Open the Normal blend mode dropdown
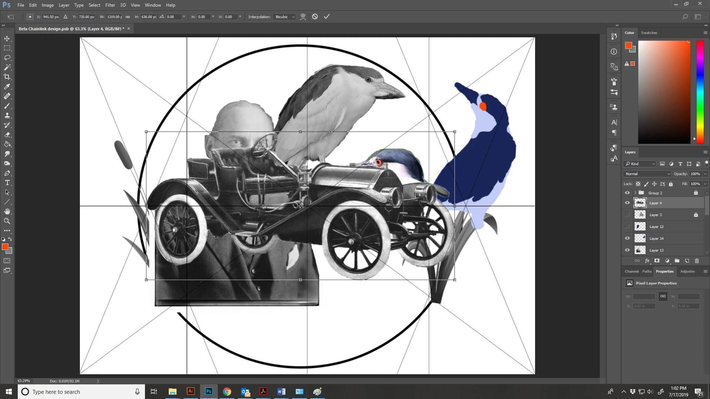710x399 pixels. tap(648, 174)
